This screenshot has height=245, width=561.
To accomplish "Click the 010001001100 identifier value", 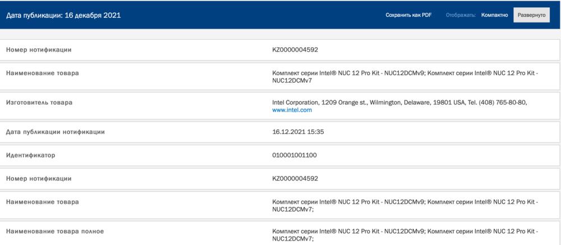I will point(295,155).
